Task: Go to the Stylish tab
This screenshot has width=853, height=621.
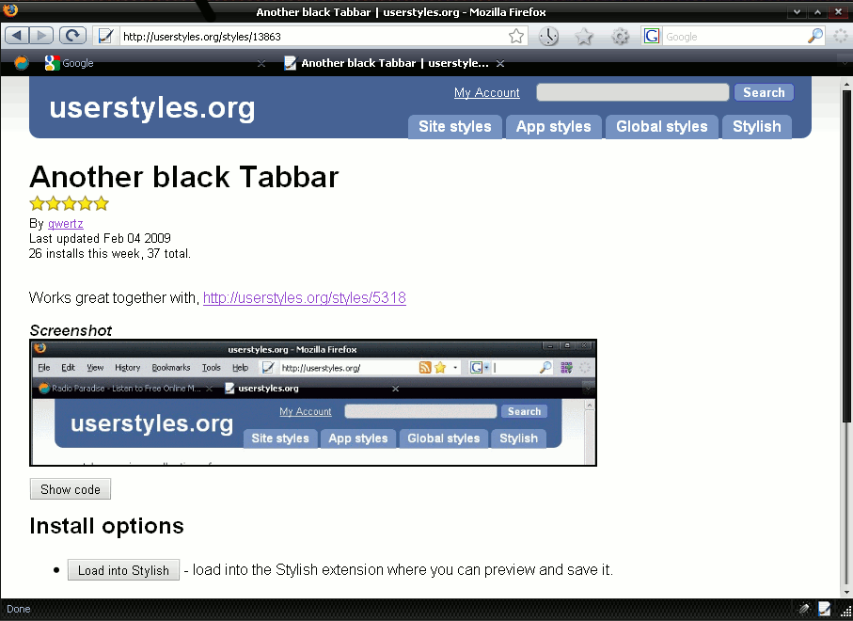Action: coord(757,126)
